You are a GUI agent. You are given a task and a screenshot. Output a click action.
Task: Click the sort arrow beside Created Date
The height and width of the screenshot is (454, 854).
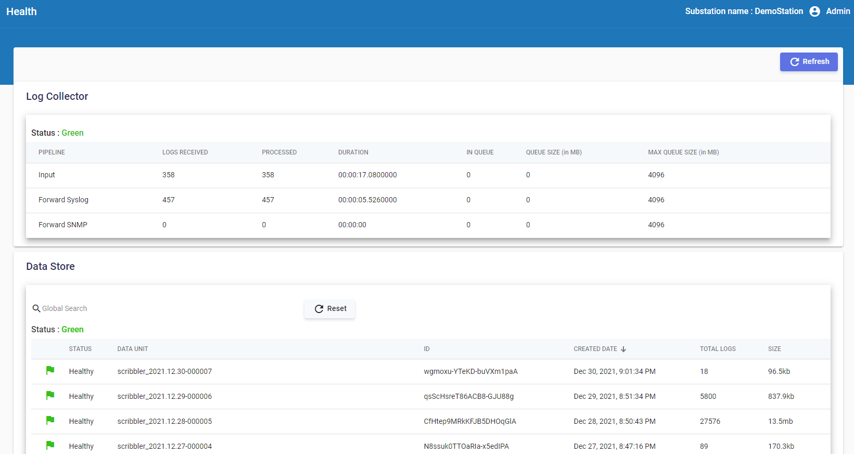[x=623, y=349]
